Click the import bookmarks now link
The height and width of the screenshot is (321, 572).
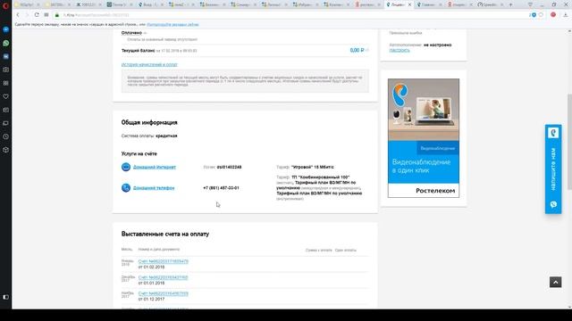172,24
